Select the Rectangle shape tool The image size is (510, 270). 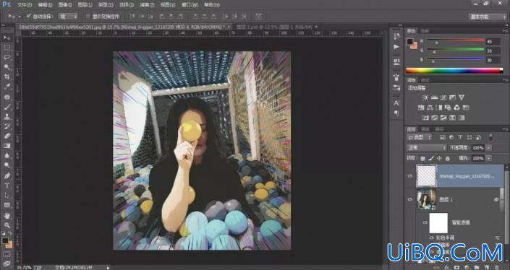pyautogui.click(x=7, y=205)
